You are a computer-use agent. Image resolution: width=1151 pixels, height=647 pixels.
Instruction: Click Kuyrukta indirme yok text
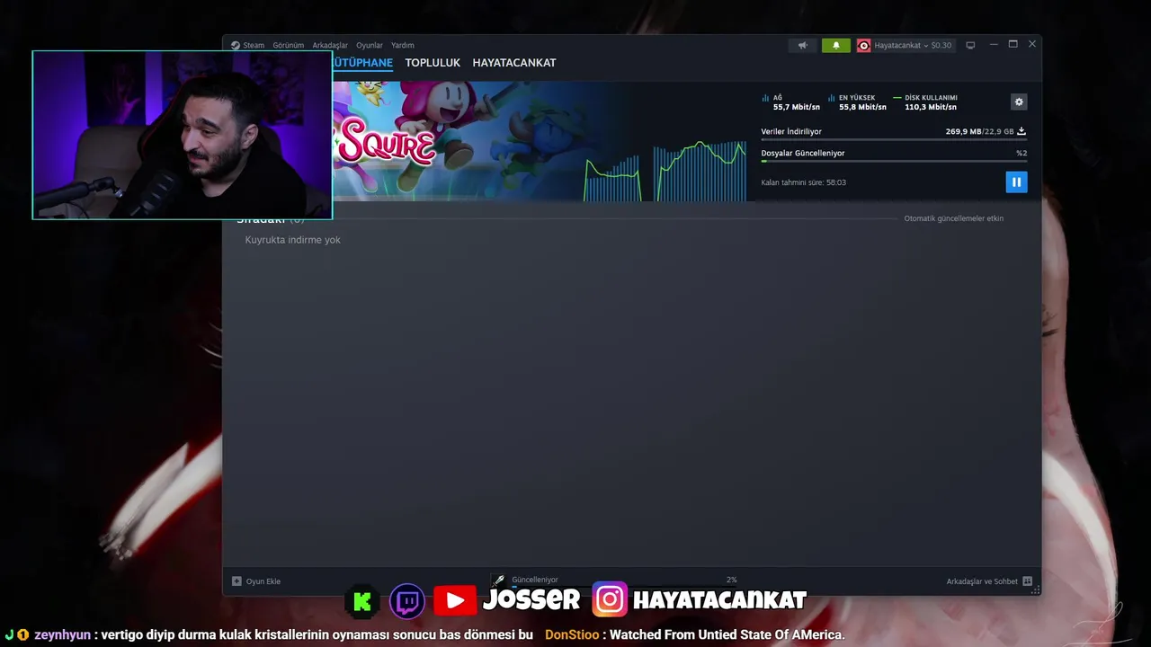click(x=292, y=240)
